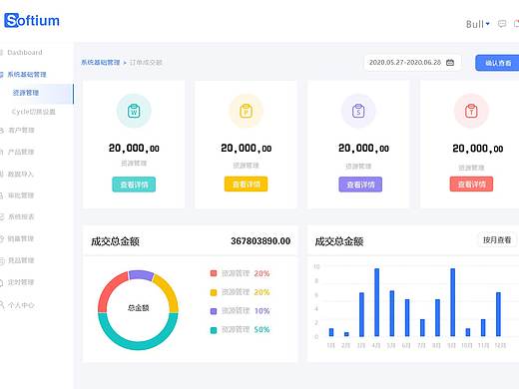The height and width of the screenshot is (389, 519).
Task: Click the 7月 bar in the bar chart
Action: pos(422,328)
